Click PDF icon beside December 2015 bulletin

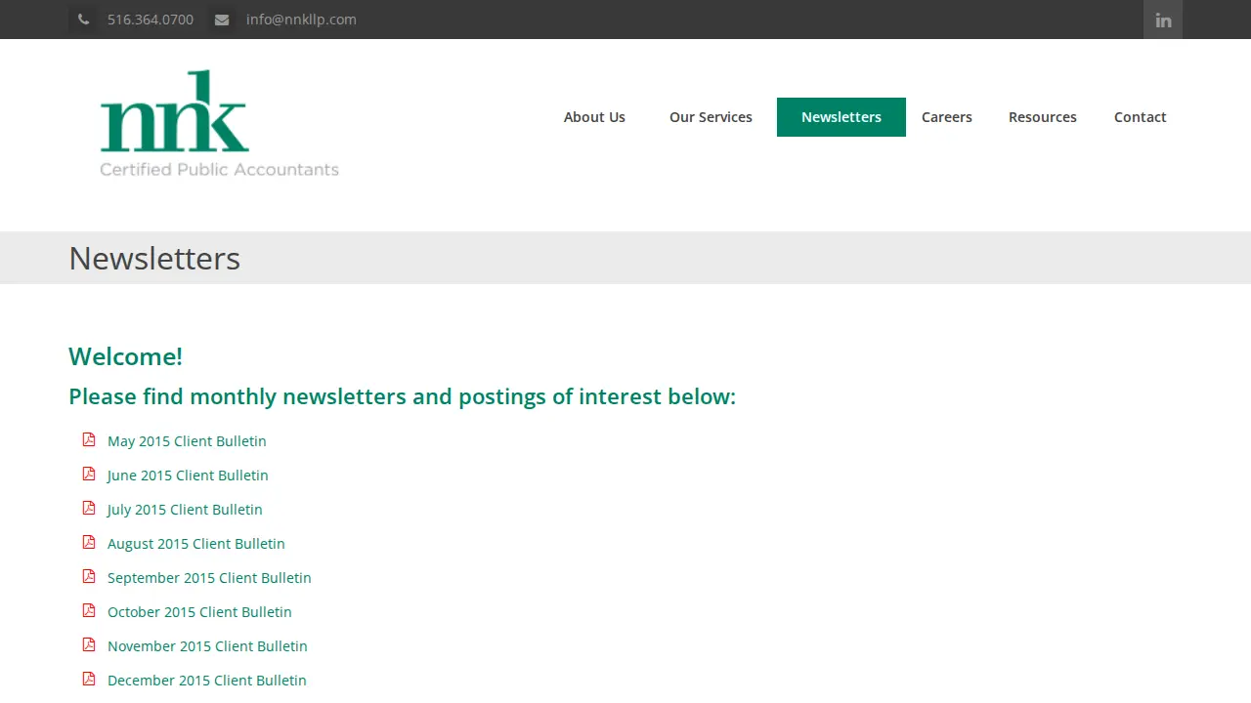(x=89, y=679)
